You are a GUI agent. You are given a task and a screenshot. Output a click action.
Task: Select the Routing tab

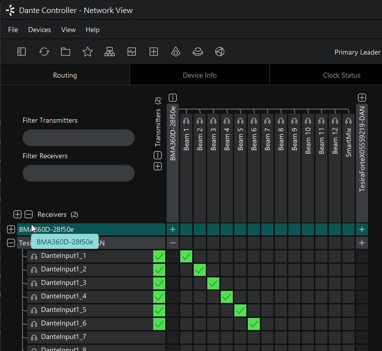click(65, 75)
